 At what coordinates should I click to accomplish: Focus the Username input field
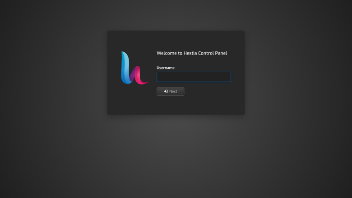(194, 77)
